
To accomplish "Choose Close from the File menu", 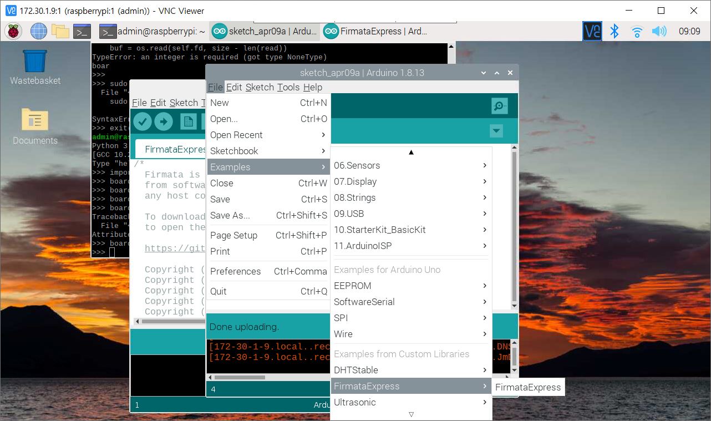I will pos(268,183).
